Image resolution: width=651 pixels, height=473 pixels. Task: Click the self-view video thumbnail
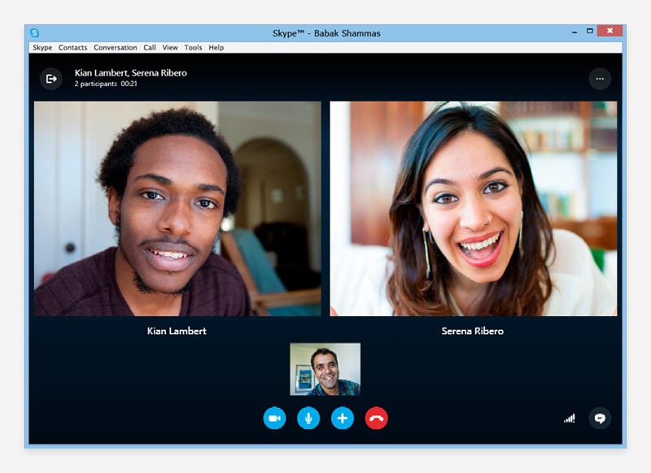[x=325, y=369]
